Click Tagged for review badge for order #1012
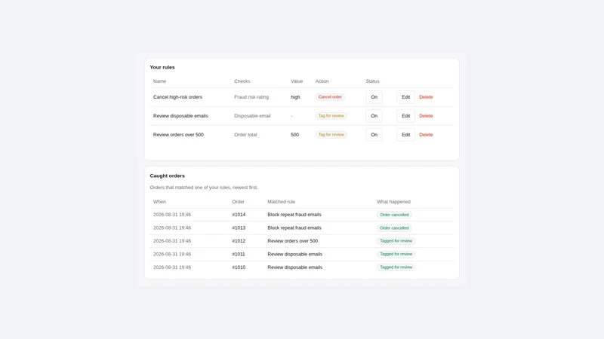This screenshot has height=339, width=604. 396,241
